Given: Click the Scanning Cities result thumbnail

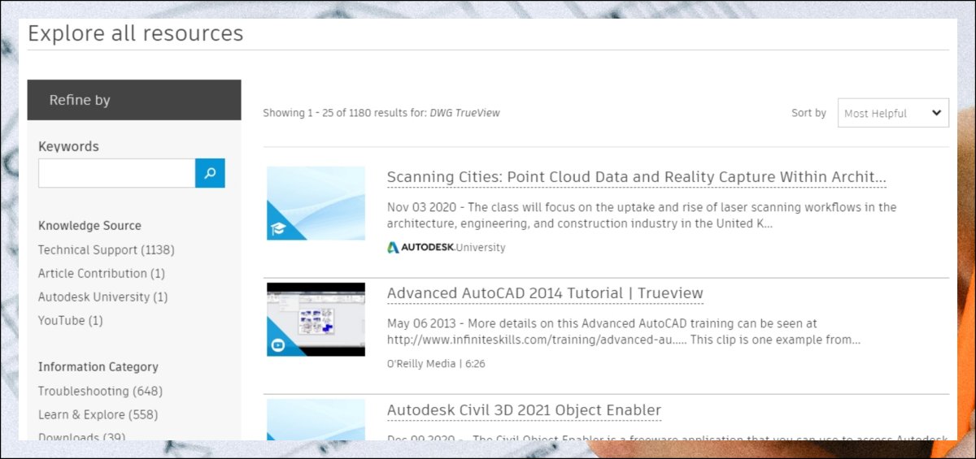Looking at the screenshot, I should pyautogui.click(x=316, y=203).
